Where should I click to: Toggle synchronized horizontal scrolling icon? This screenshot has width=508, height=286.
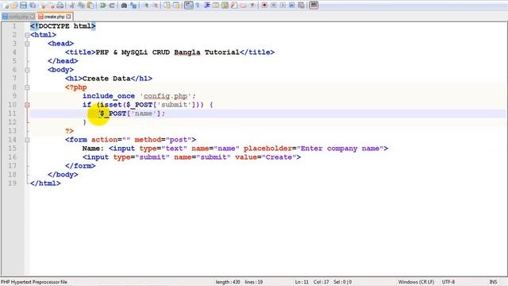pos(176,6)
